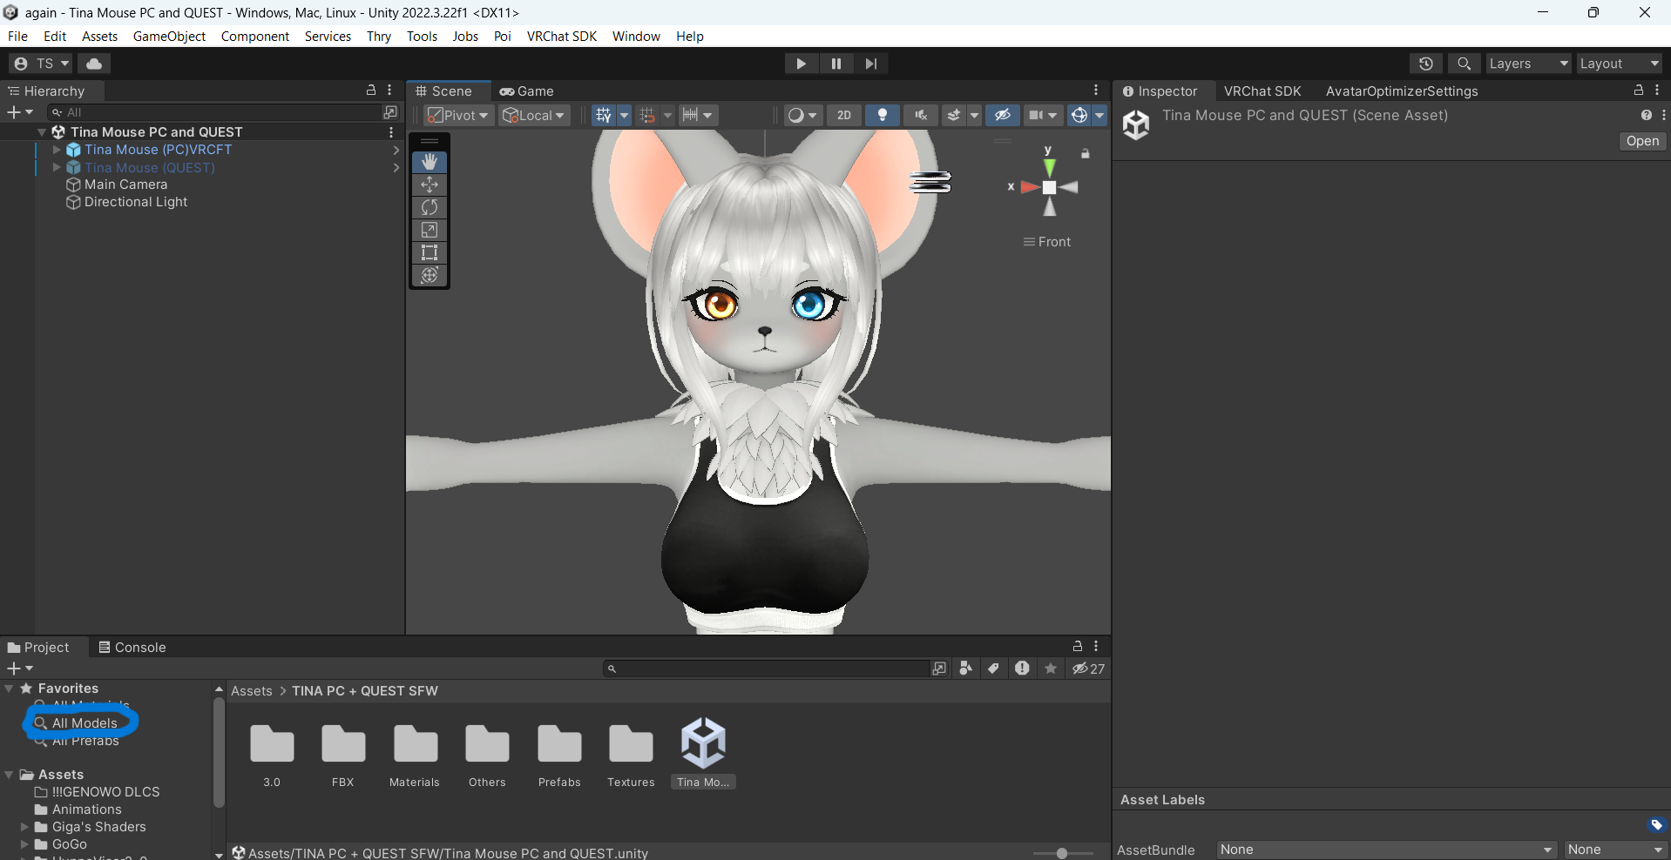Viewport: 1671px width, 860px height.
Task: Open the Local handle rotation dropdown
Action: coord(535,116)
